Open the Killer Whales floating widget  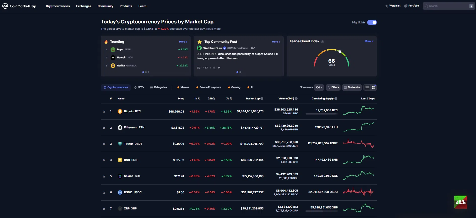tap(461, 202)
